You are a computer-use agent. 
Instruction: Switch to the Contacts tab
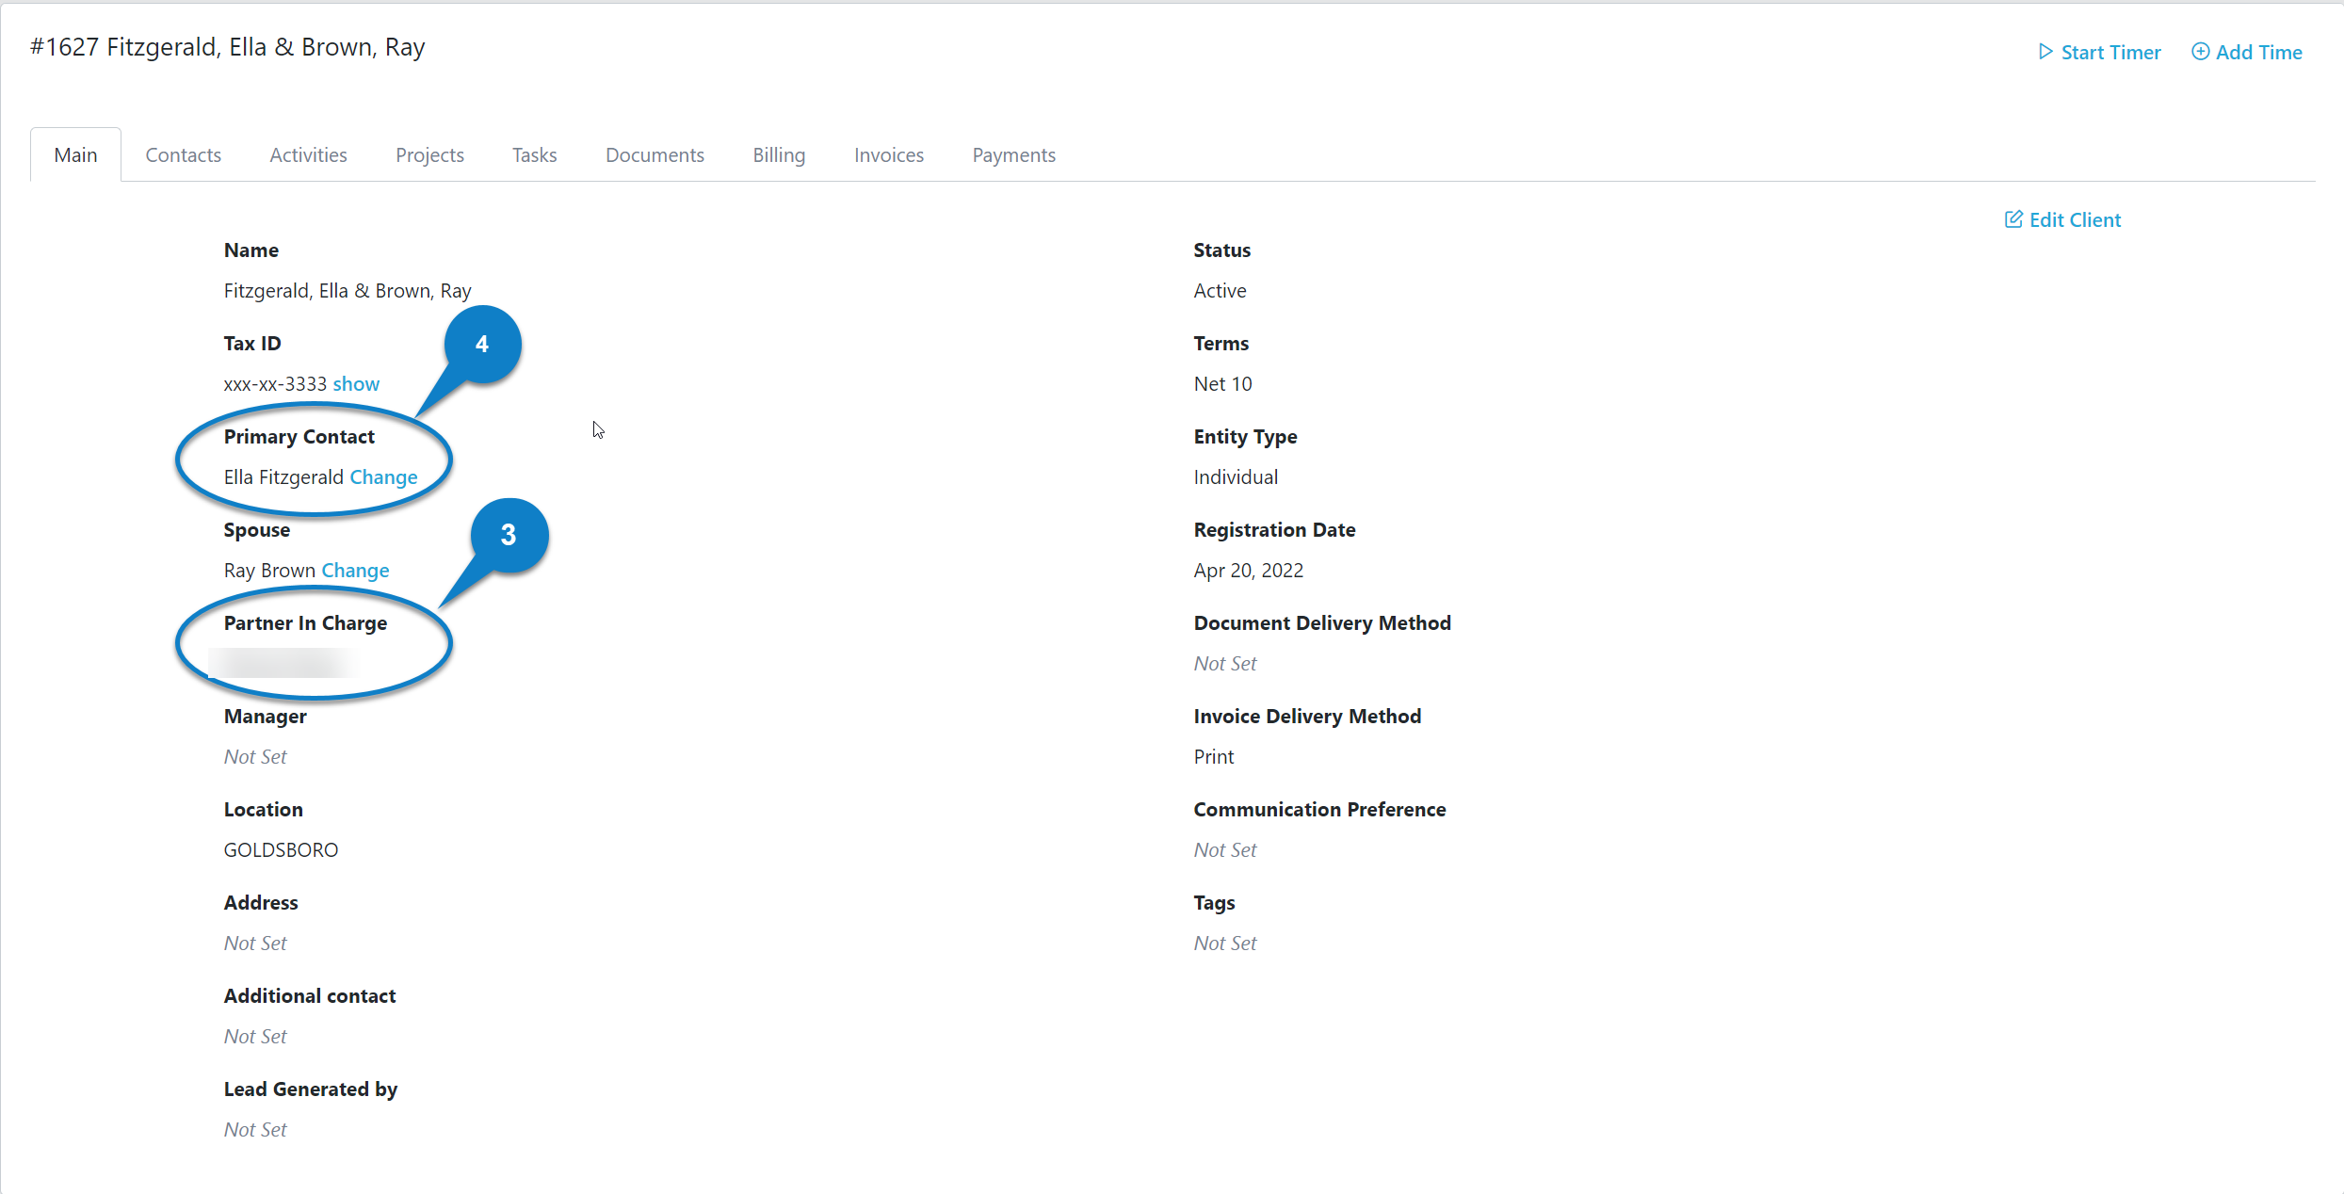pyautogui.click(x=182, y=154)
